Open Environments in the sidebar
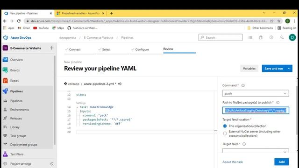This screenshot has height=168, width=299. point(20,110)
